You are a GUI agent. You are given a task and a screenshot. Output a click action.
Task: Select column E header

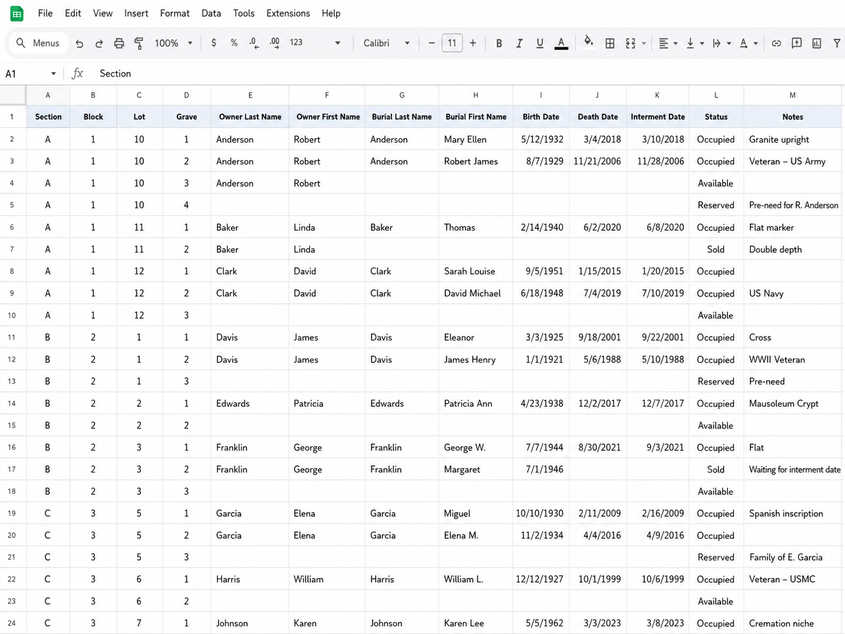tap(250, 95)
